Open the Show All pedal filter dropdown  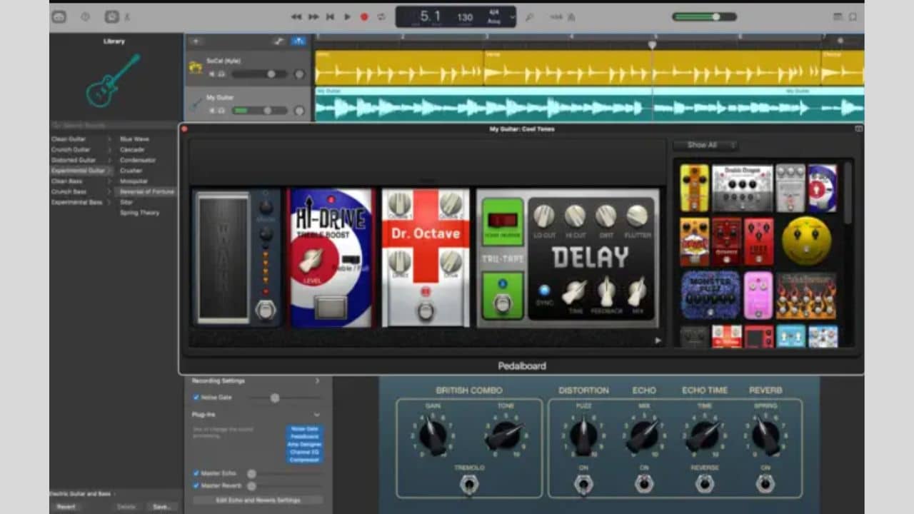[x=705, y=145]
